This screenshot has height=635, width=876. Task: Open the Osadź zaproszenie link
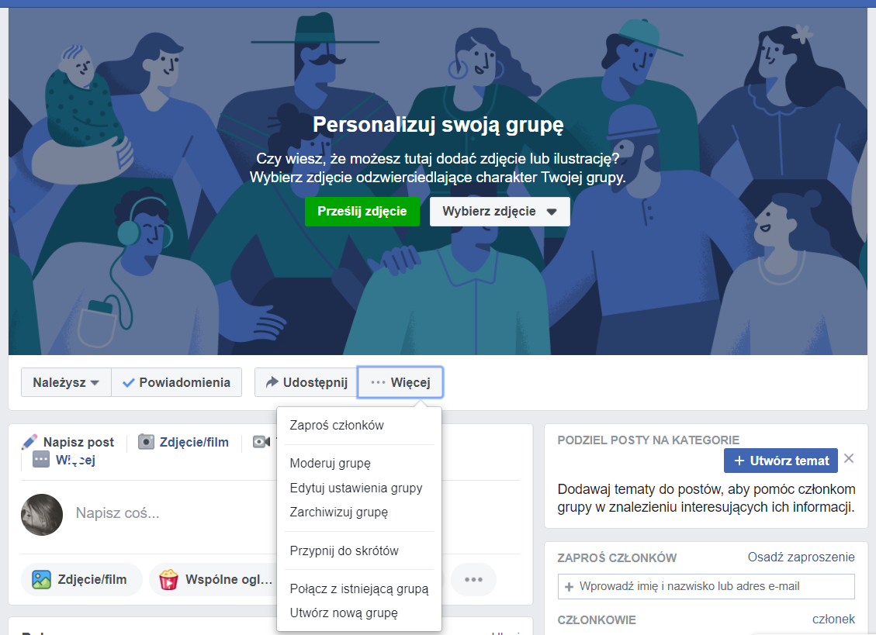802,557
